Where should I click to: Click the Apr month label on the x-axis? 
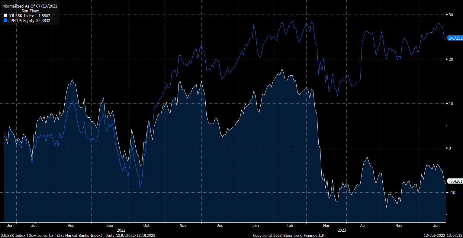pyautogui.click(x=363, y=225)
